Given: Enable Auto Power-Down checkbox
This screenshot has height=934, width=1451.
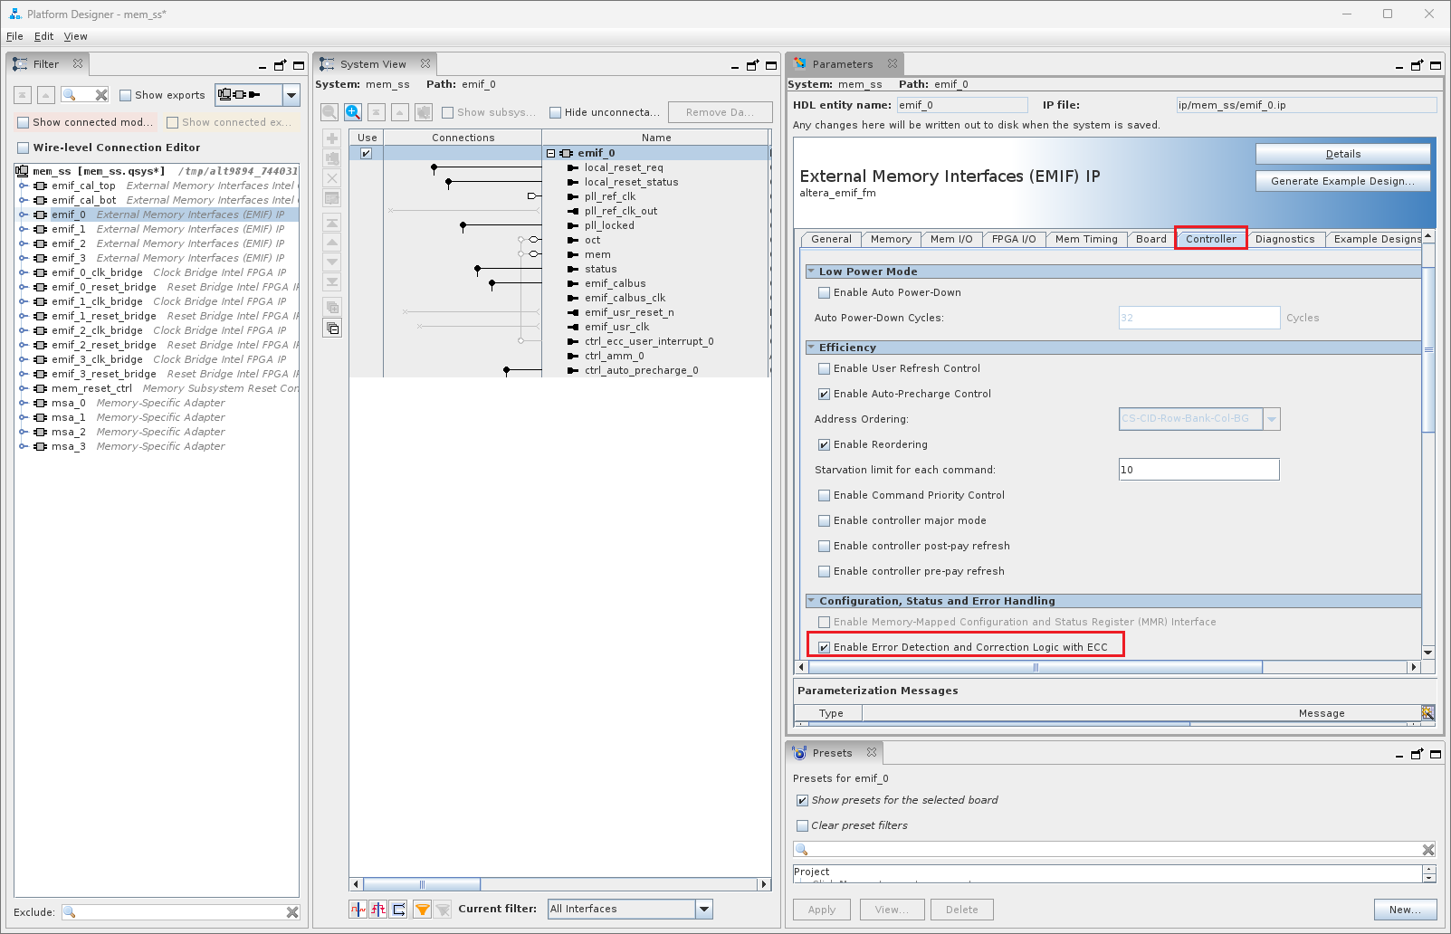Looking at the screenshot, I should pyautogui.click(x=824, y=293).
